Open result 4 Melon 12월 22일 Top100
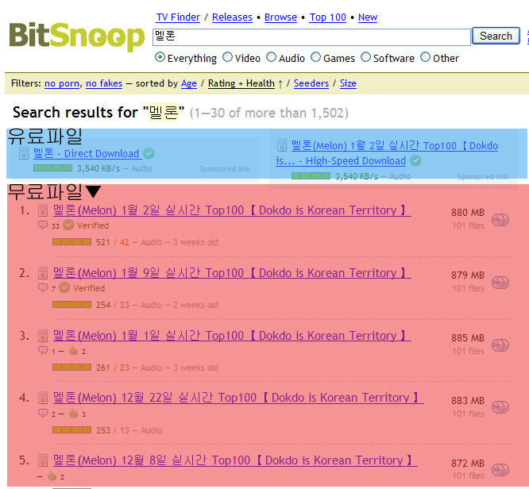 [238, 398]
